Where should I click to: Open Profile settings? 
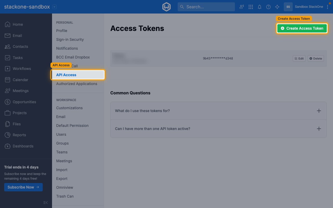[62, 31]
